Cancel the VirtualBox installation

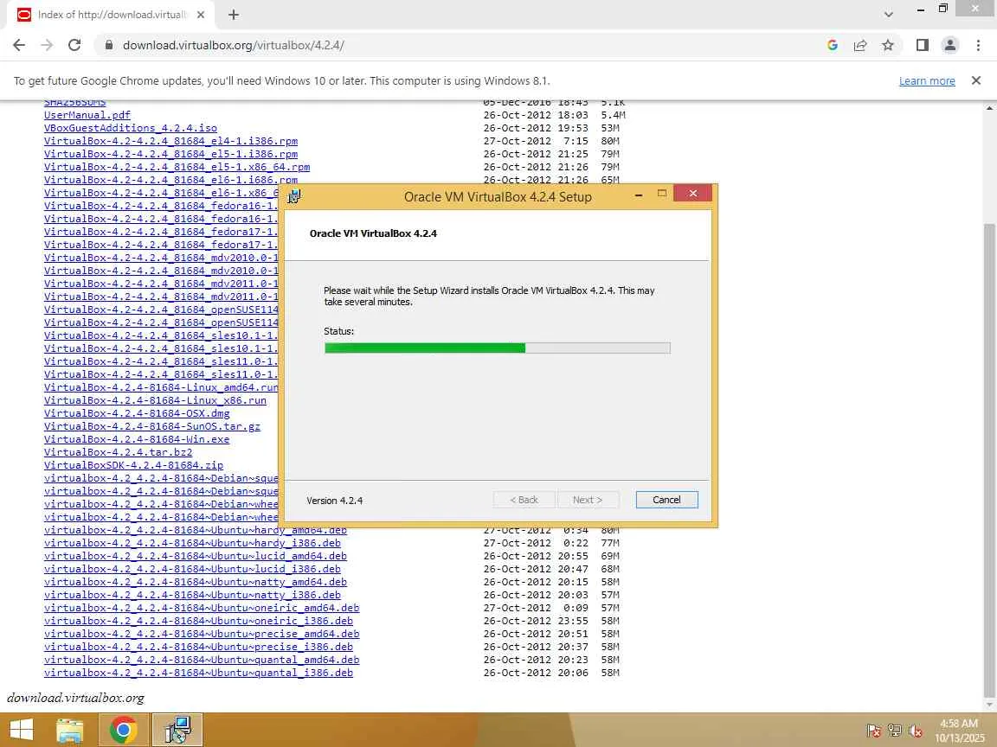[x=666, y=500]
